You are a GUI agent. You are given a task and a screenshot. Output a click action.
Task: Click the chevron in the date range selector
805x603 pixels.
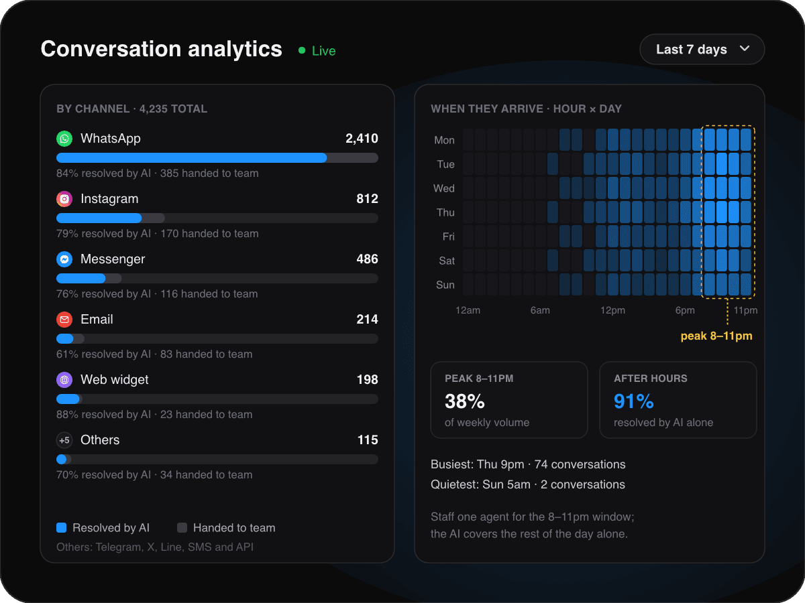744,49
